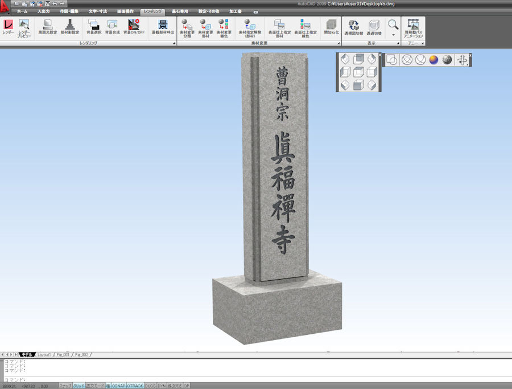This screenshot has height=389, width=512.
Task: Select front view cube, center of palette
Action: 358,72
